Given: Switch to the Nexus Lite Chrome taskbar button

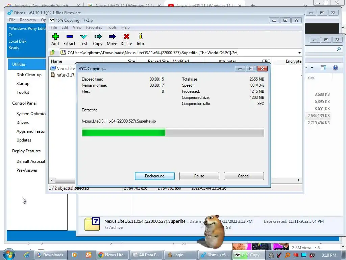Looking at the screenshot, I should coord(113,255).
